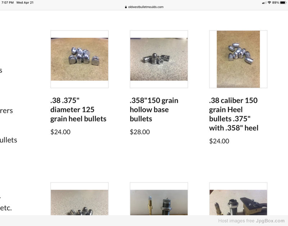Screen dimensions: 288x226
Task: Tap the cellular signal bars icon
Action: [x=264, y=3]
